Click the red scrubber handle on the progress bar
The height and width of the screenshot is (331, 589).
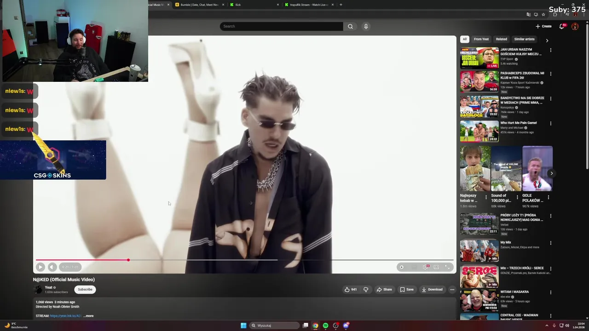(128, 260)
